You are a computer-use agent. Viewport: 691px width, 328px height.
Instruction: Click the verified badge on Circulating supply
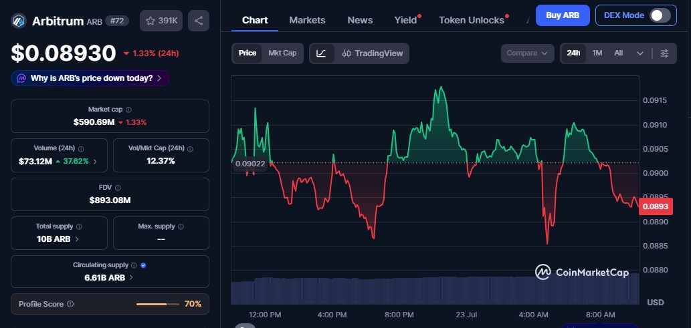tap(143, 265)
